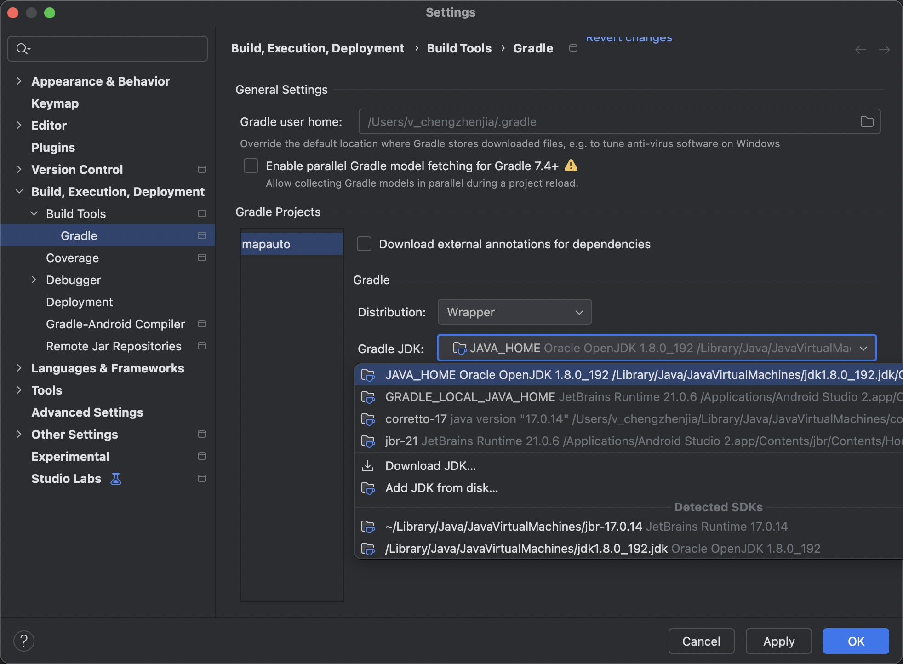Enable parallel Gradle model fetching

pos(251,166)
